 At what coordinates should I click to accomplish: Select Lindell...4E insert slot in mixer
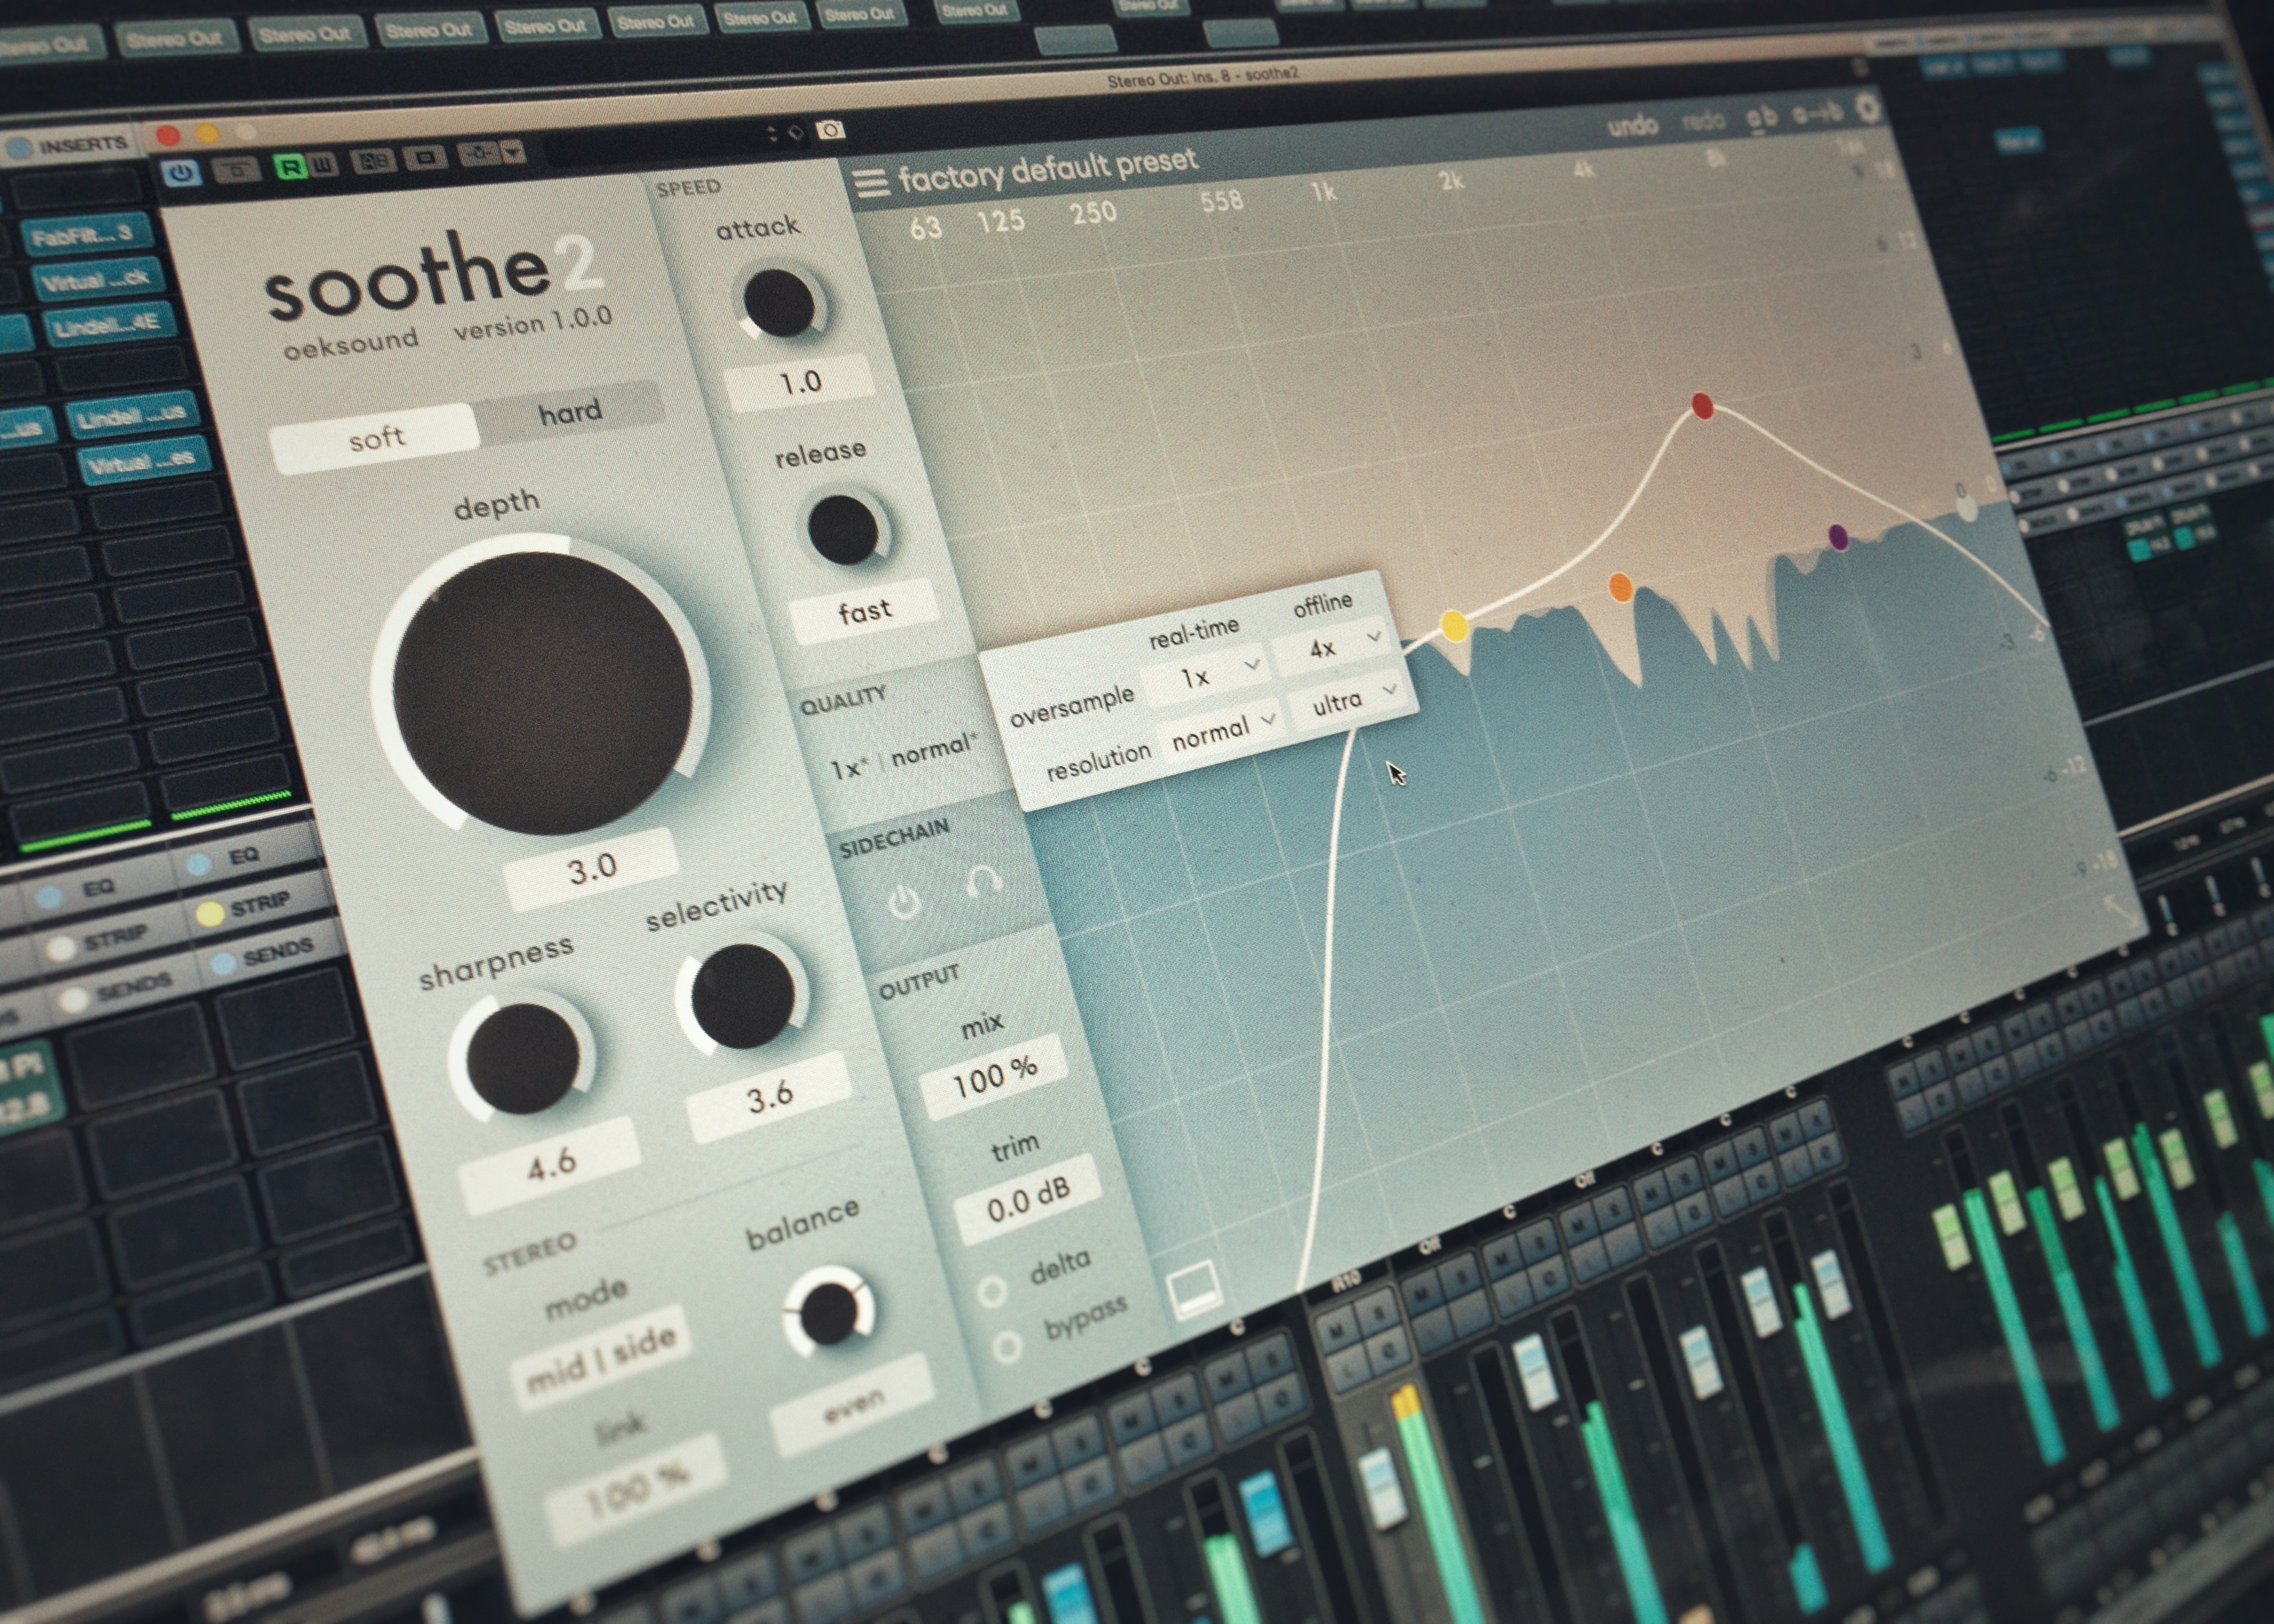[109, 326]
